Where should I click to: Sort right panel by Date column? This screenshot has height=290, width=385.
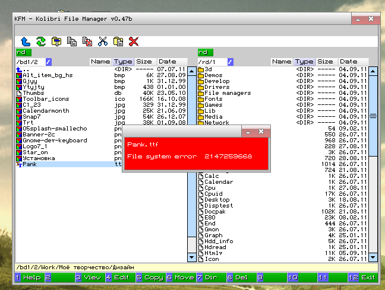[349, 62]
